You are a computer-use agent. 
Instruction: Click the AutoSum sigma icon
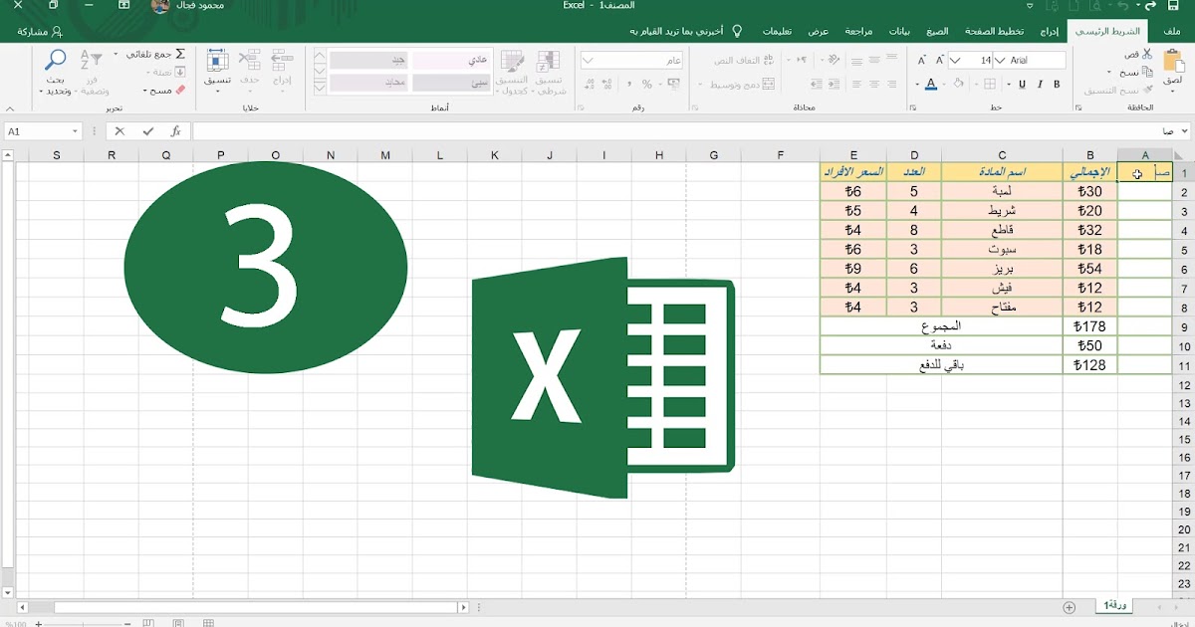coord(180,54)
